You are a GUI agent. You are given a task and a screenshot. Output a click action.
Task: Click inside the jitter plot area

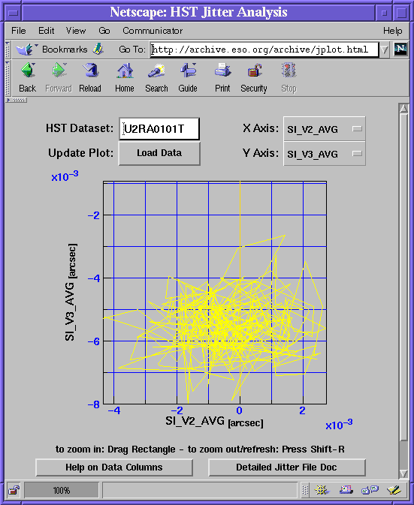pos(215,293)
